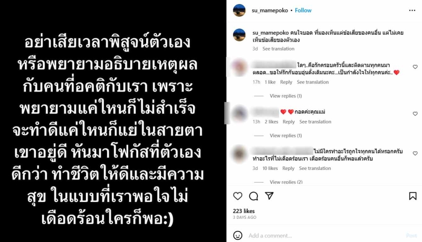Expand View replies (1) under first comment
The image size is (422, 242).
pyautogui.click(x=286, y=96)
